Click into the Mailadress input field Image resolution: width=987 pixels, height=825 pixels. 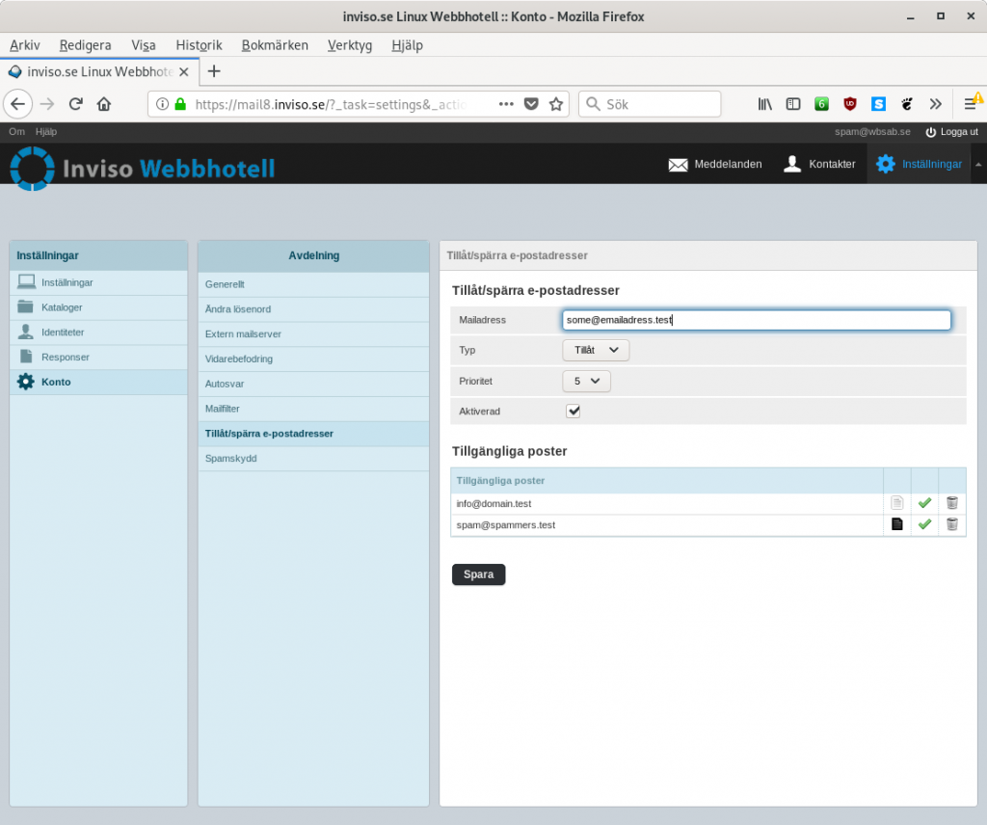coord(756,320)
